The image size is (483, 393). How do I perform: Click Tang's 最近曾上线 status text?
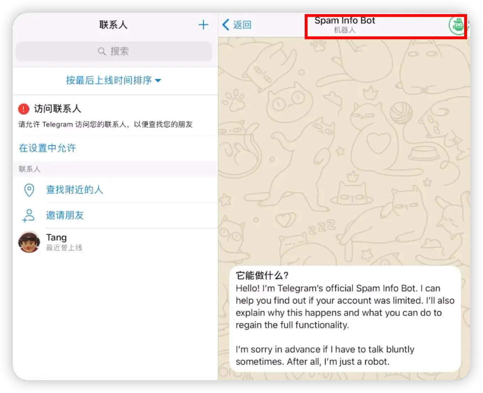[x=64, y=248]
